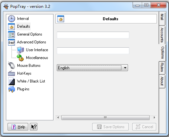Select the General Options checklist icon
Image resolution: width=169 pixels, height=137 pixels.
tap(11, 34)
